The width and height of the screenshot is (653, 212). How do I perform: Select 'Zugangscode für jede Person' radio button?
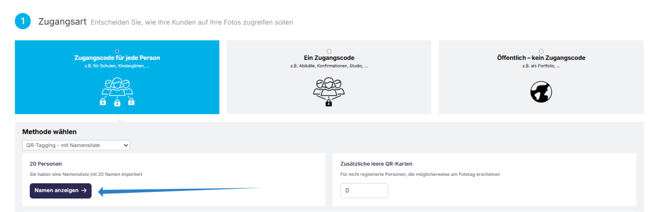pos(117,51)
